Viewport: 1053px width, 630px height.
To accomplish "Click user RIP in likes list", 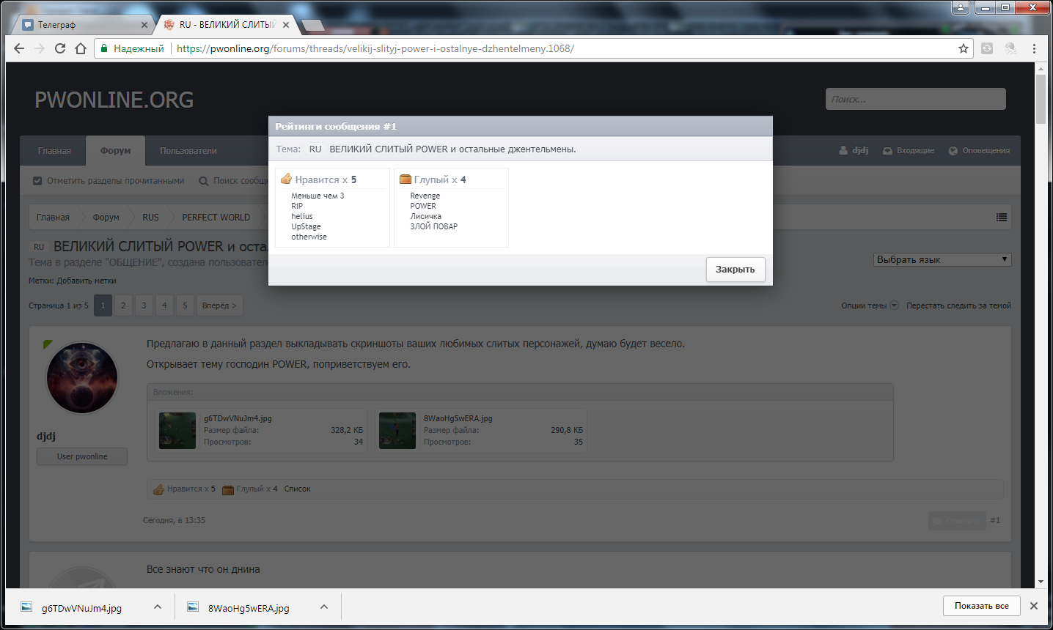I will 297,206.
